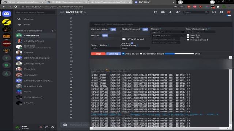Bookmark page with the star icon

pos(182,7)
